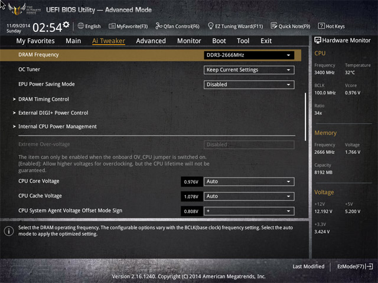Click the 5.200 V reading

click(x=353, y=211)
